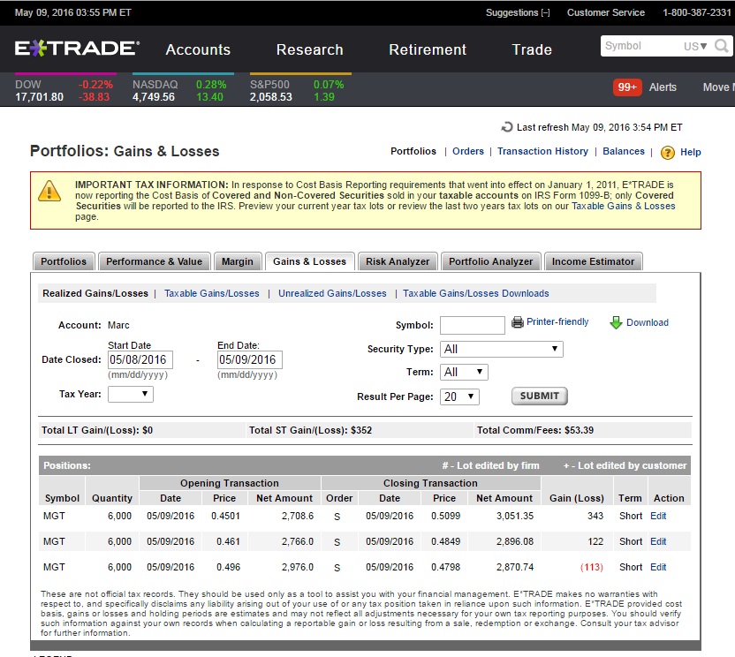Go to Transaction History

point(542,151)
